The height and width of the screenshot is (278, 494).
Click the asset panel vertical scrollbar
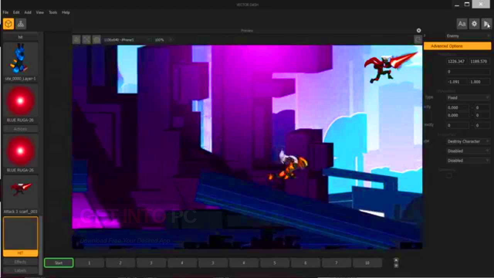41,245
